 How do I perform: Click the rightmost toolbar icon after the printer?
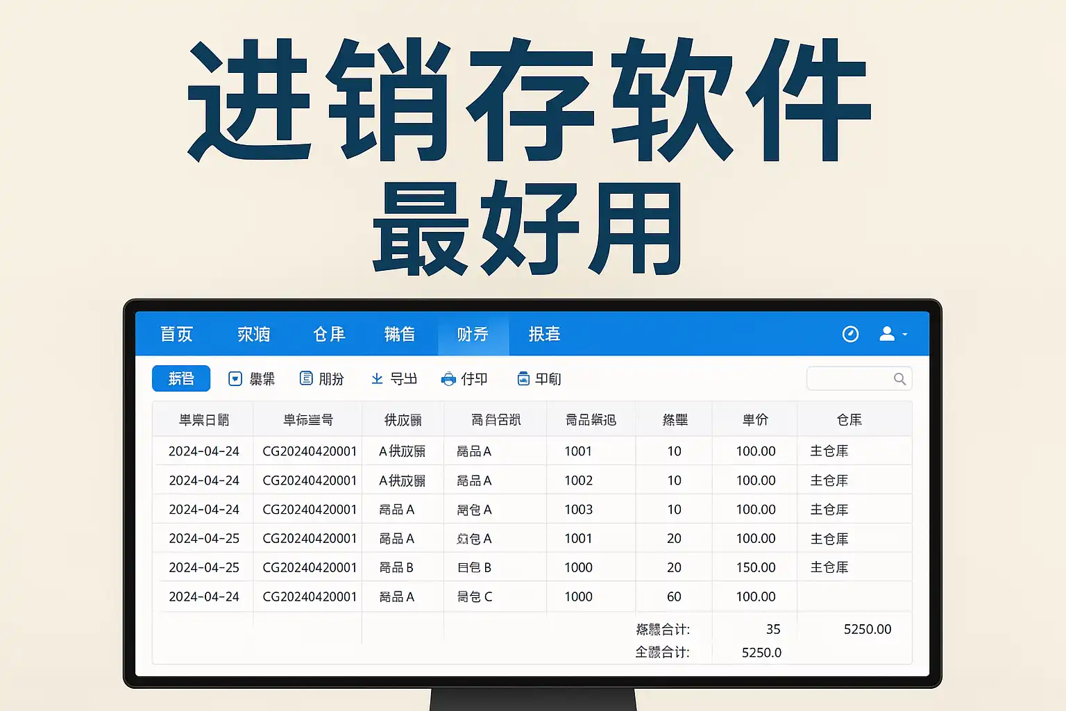coord(523,378)
